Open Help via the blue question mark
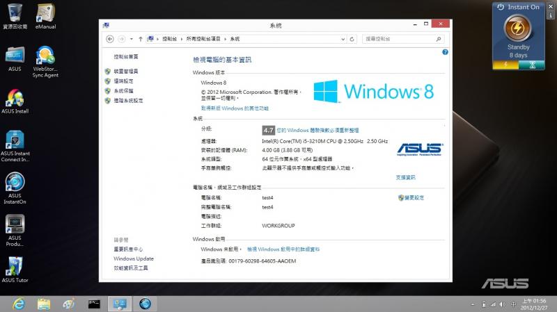557x312 pixels. [445, 52]
